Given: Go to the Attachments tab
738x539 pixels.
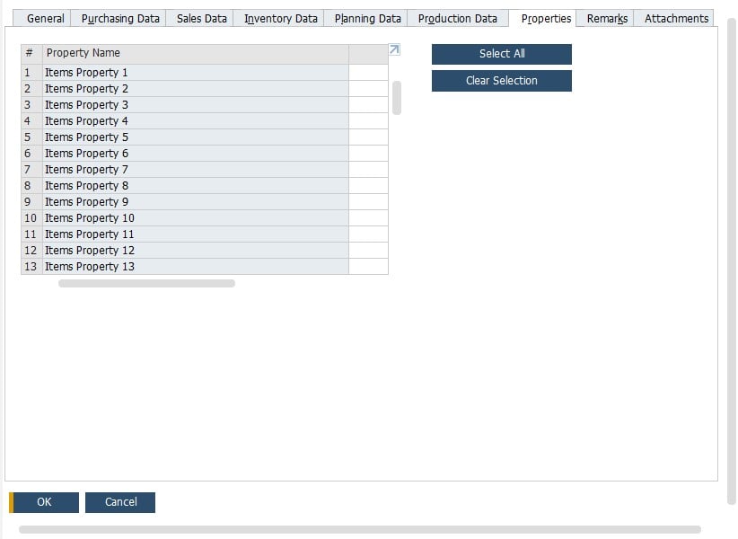Looking at the screenshot, I should tap(675, 17).
